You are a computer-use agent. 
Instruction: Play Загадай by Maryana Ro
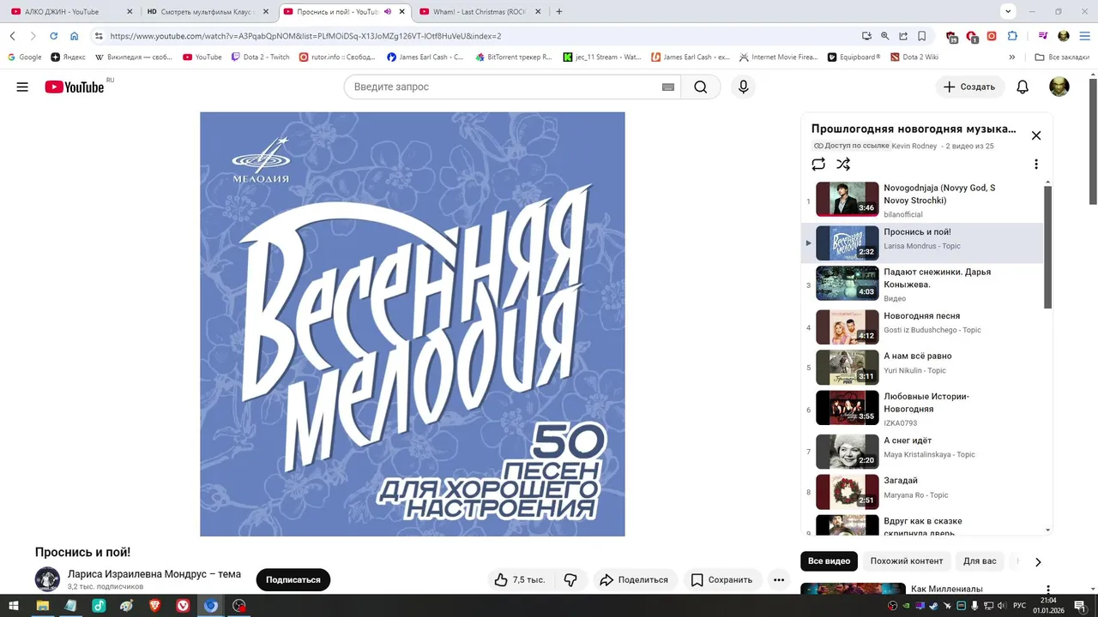(x=922, y=492)
